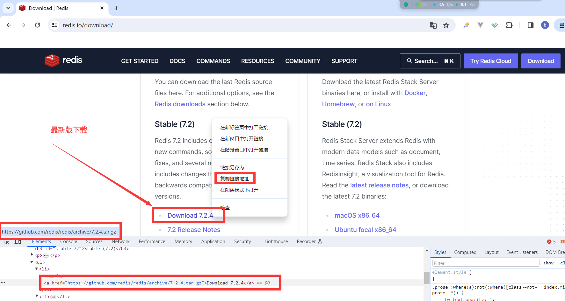565x301 pixels.
Task: Switch to DevTools Lighthouse tab
Action: pos(276,241)
